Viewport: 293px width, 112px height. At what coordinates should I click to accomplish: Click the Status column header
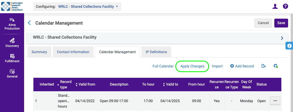261,84
